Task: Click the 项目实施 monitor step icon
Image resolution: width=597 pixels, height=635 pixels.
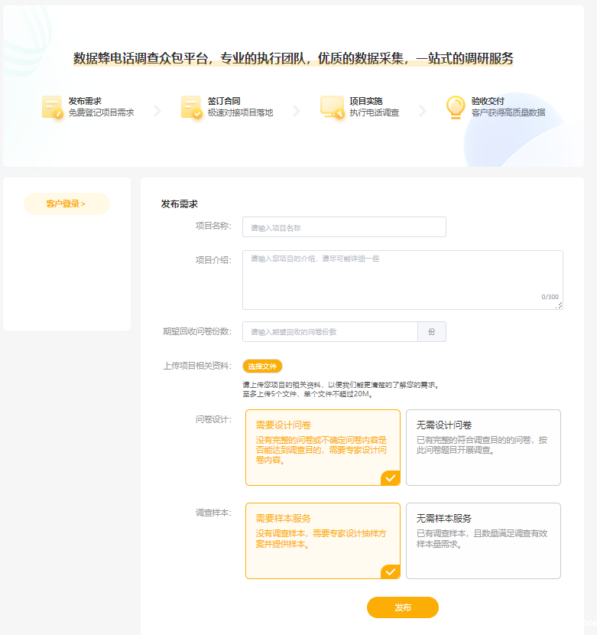Action: coord(332,107)
